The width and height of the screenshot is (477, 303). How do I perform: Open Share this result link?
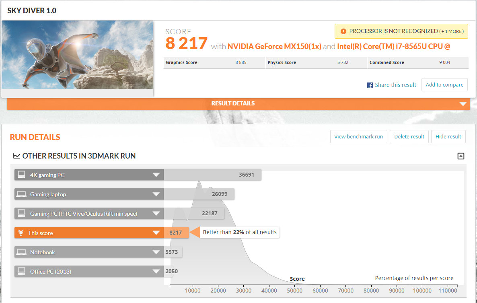coord(395,85)
